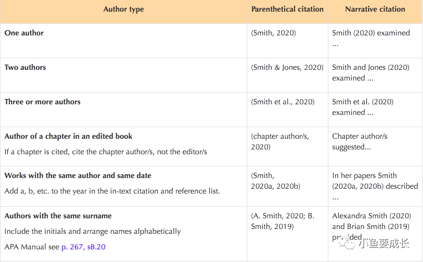Select the "Two authors" row label
The height and width of the screenshot is (262, 423).
pyautogui.click(x=25, y=67)
